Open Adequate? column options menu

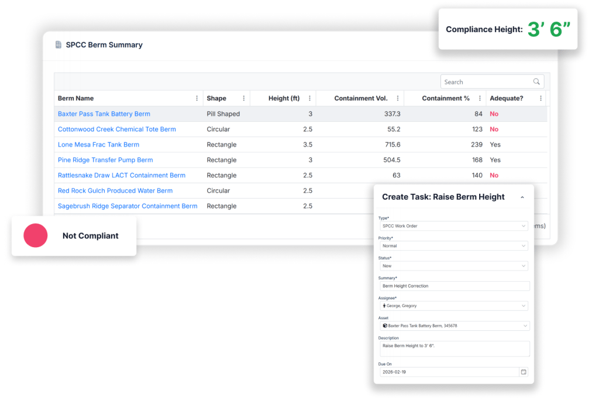point(541,98)
